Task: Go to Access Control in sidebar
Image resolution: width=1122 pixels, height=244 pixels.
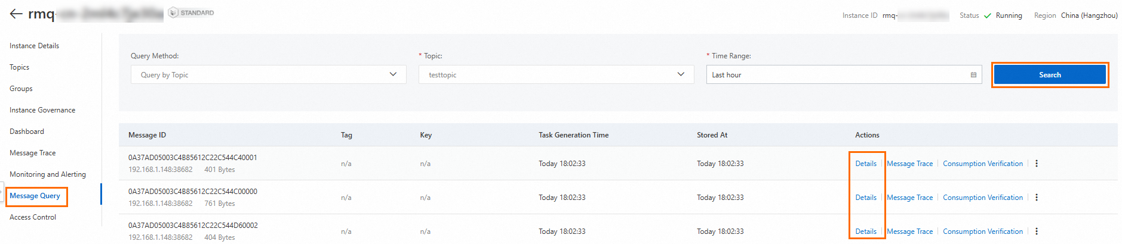Action: coord(33,217)
